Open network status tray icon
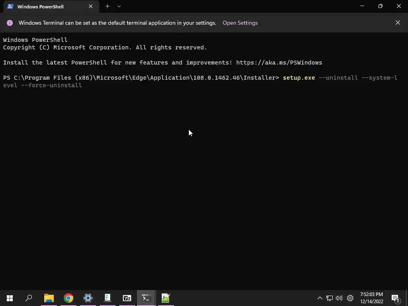408x306 pixels. click(330, 298)
